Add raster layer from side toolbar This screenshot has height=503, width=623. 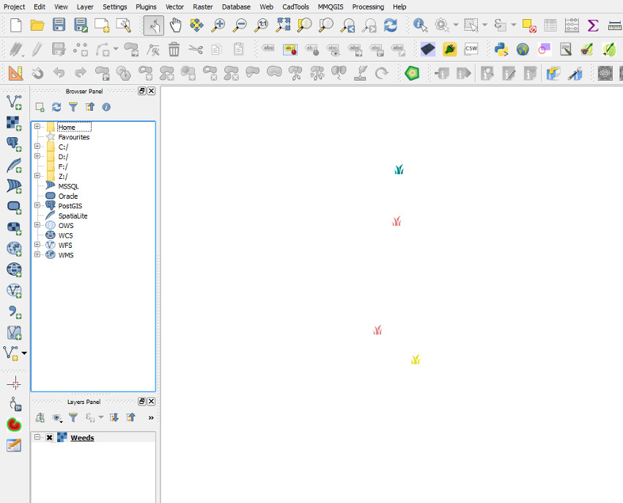(x=14, y=123)
